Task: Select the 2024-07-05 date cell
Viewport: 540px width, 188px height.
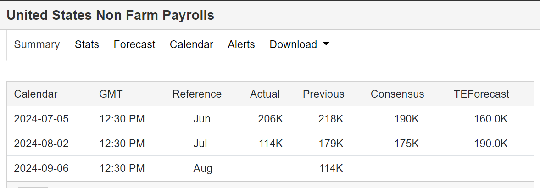Action: pos(41,119)
